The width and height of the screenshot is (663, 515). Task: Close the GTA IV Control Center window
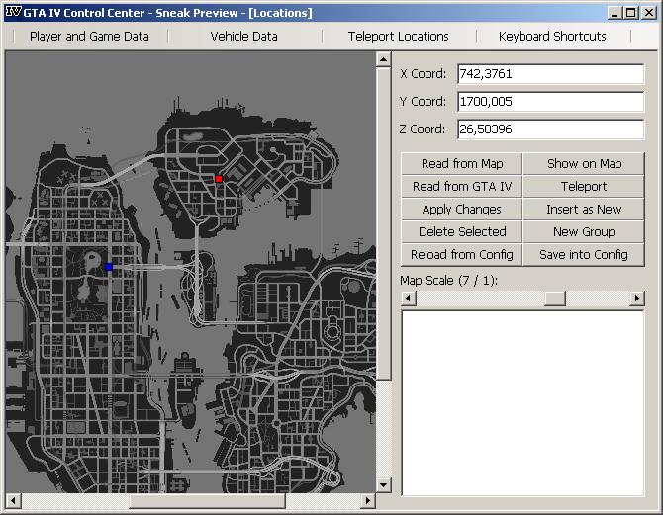649,13
